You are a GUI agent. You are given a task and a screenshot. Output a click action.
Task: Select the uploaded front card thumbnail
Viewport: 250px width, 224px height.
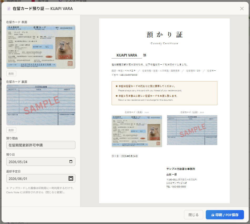41,47
